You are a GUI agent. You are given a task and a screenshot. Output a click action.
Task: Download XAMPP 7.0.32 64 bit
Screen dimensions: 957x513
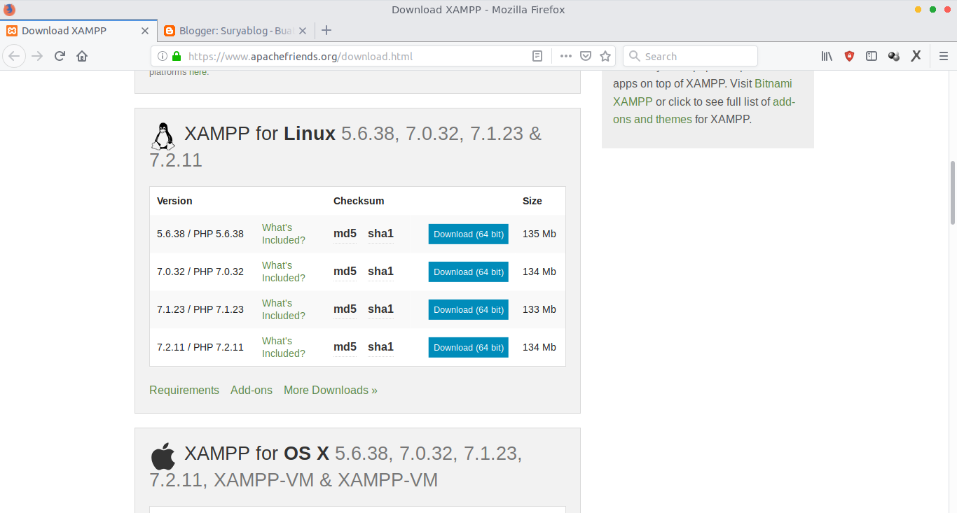point(468,272)
